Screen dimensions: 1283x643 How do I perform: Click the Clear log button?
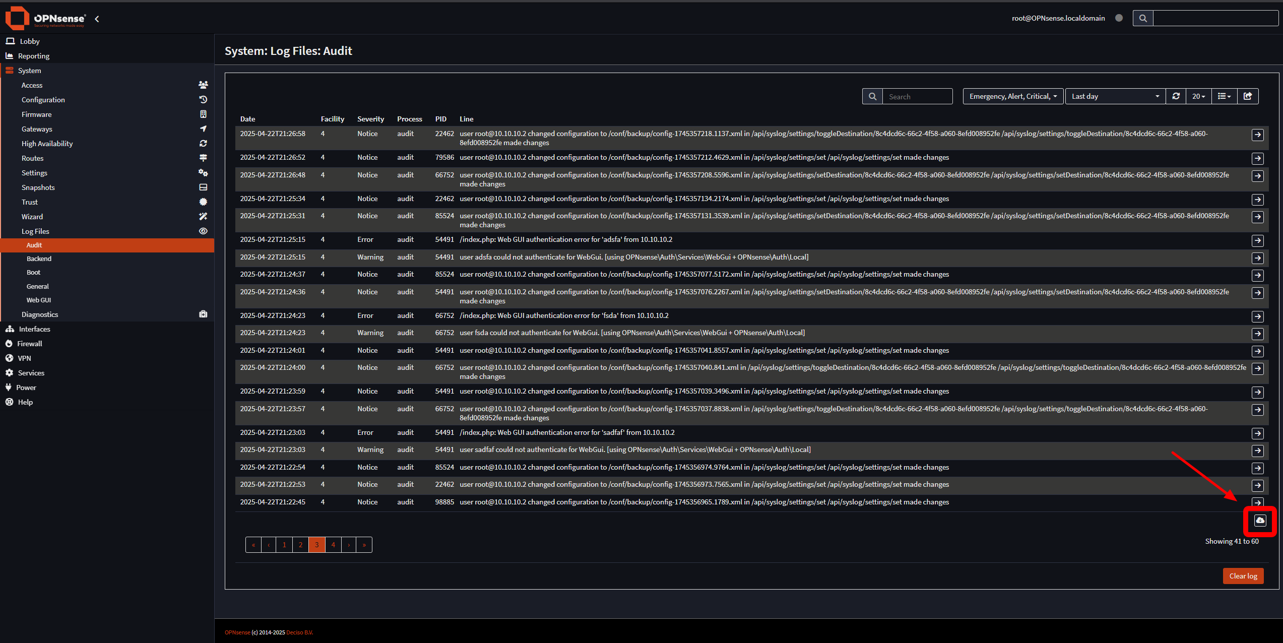tap(1243, 575)
